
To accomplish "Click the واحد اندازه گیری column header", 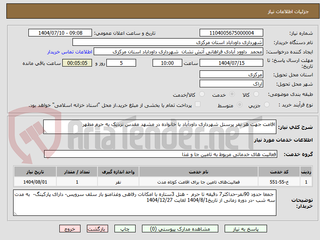I will click(118, 172).
